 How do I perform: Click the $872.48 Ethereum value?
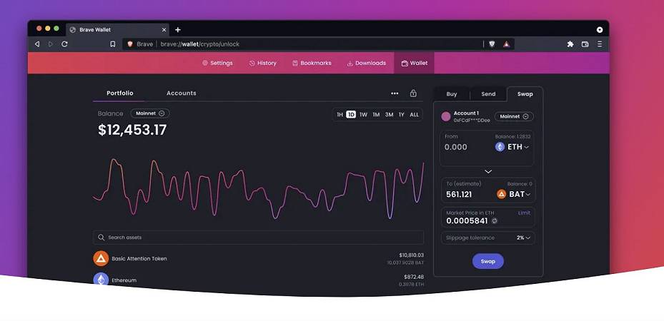414,277
